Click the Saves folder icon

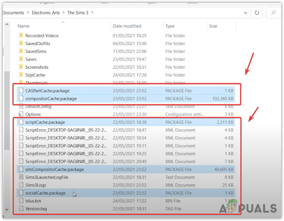21,59
